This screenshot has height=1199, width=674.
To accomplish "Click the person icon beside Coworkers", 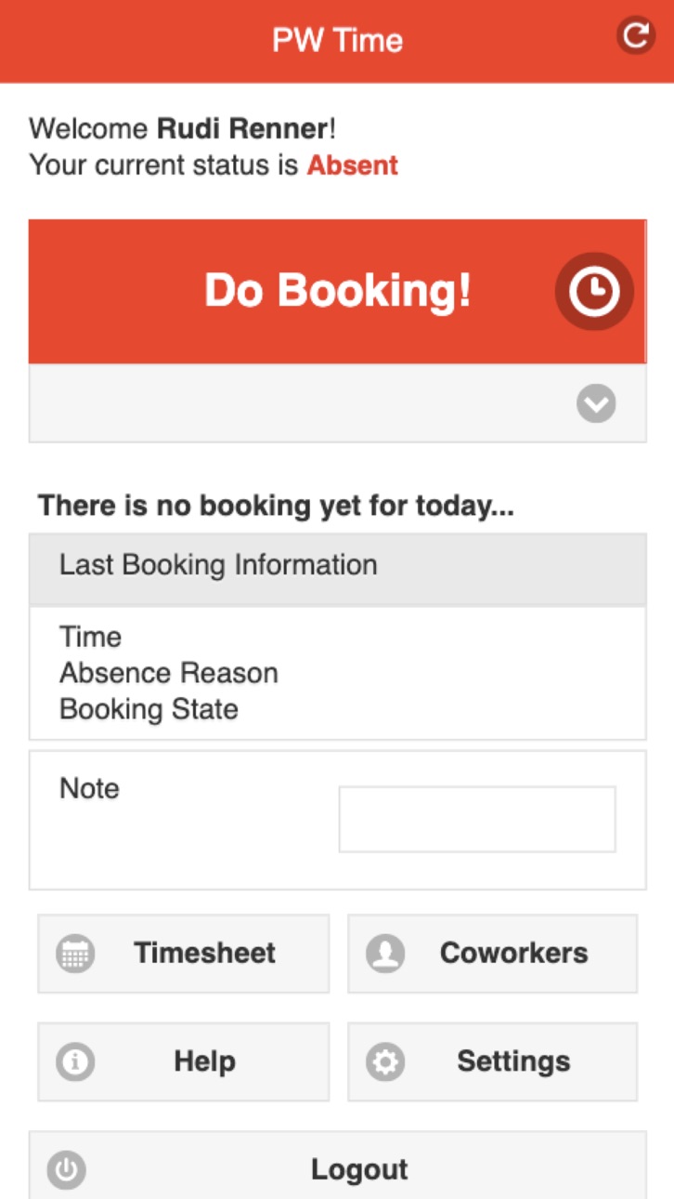I will (385, 954).
